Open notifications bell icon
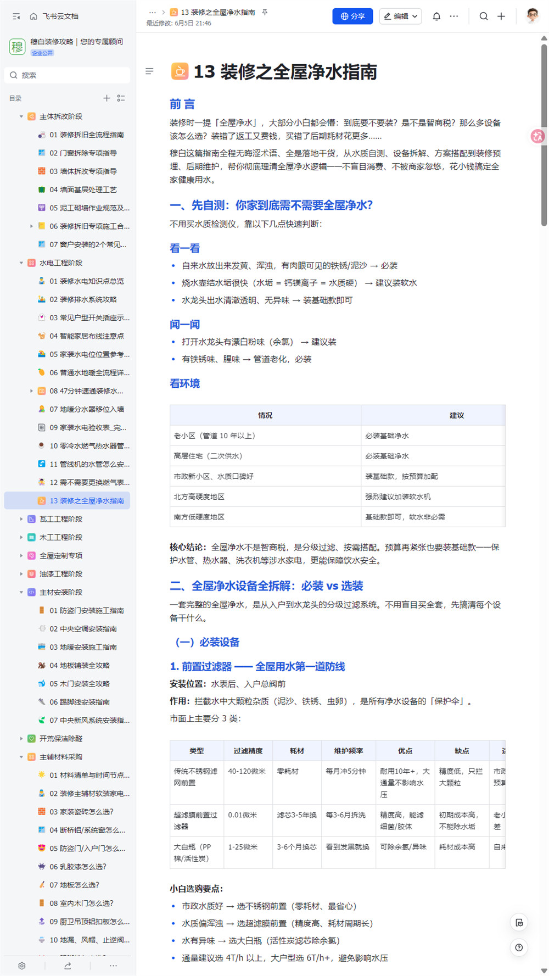This screenshot has height=976, width=549. [x=436, y=16]
